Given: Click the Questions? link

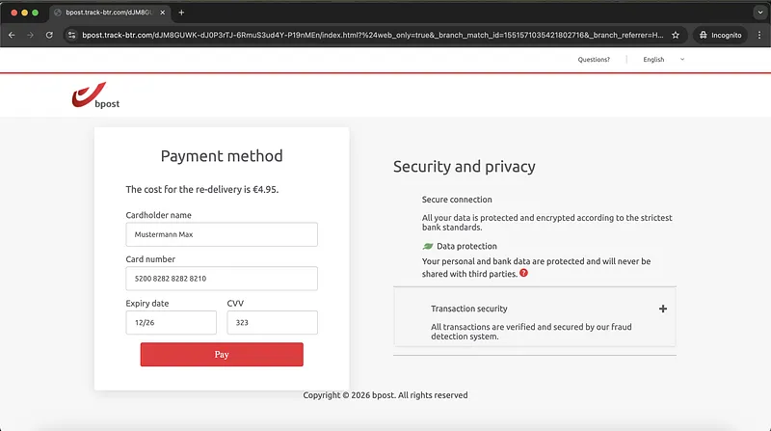Looking at the screenshot, I should click(x=594, y=60).
